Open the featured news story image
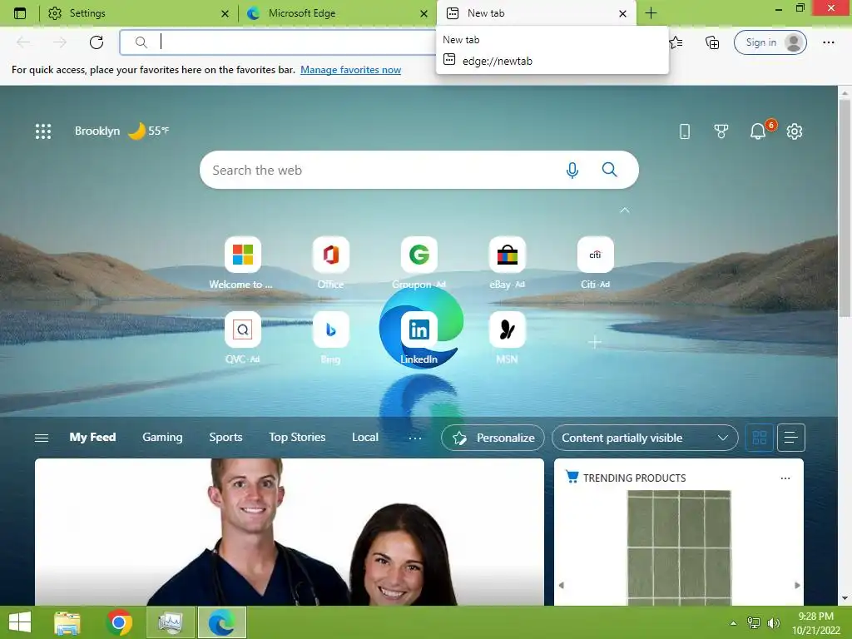This screenshot has height=639, width=852. [x=289, y=532]
